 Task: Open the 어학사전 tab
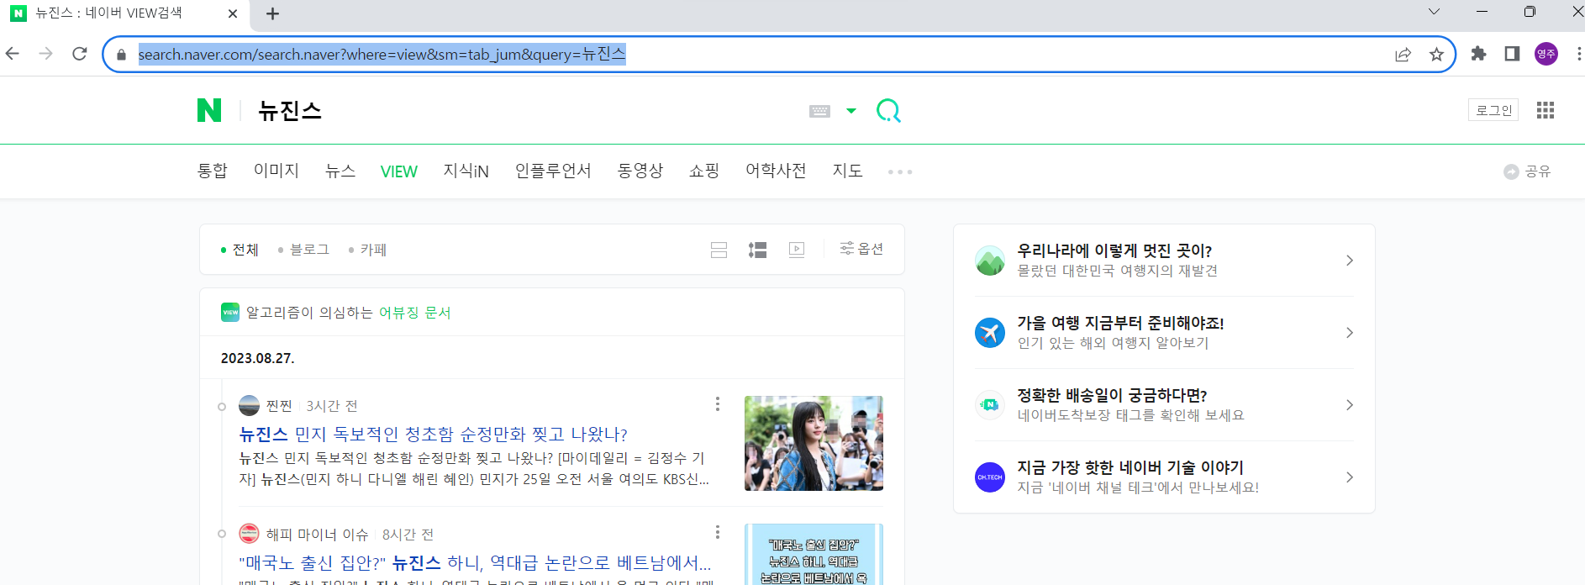point(776,171)
